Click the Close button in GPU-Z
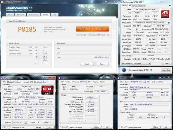The image size is (173, 130). click(166, 63)
